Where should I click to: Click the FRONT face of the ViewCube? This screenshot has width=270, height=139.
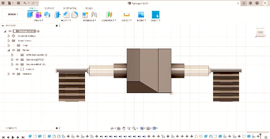click(260, 32)
